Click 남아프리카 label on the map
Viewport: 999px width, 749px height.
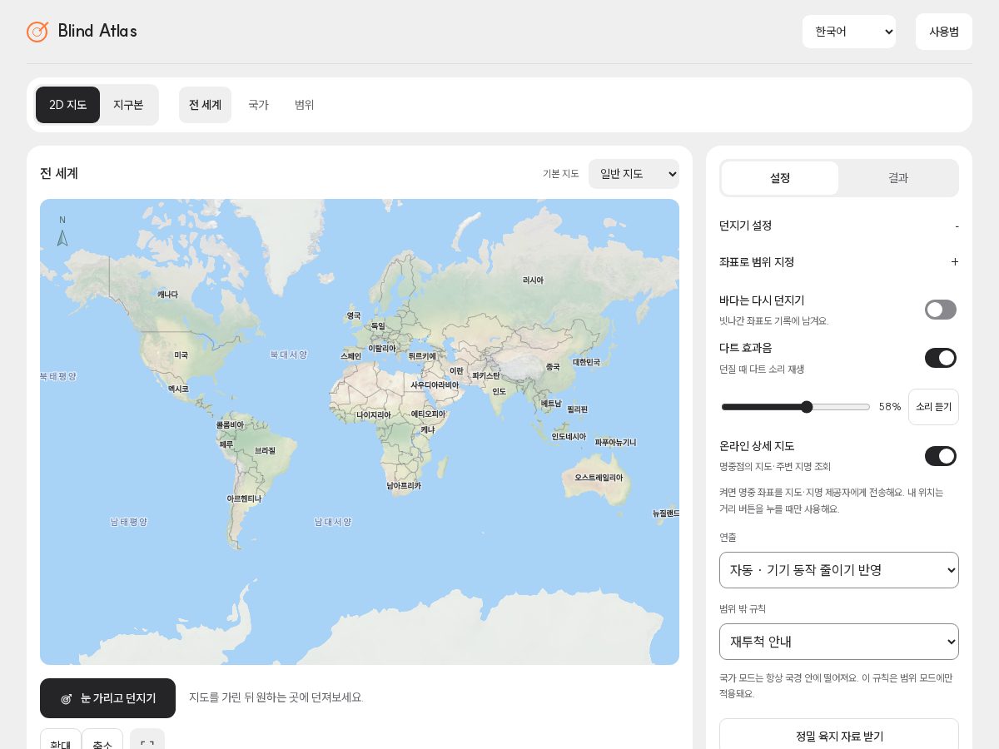(404, 486)
